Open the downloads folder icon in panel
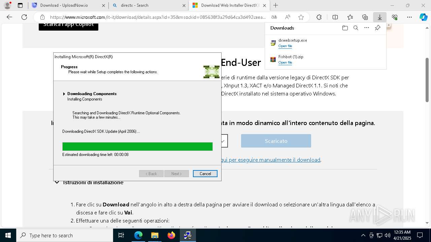The height and width of the screenshot is (242, 431). pyautogui.click(x=345, y=28)
